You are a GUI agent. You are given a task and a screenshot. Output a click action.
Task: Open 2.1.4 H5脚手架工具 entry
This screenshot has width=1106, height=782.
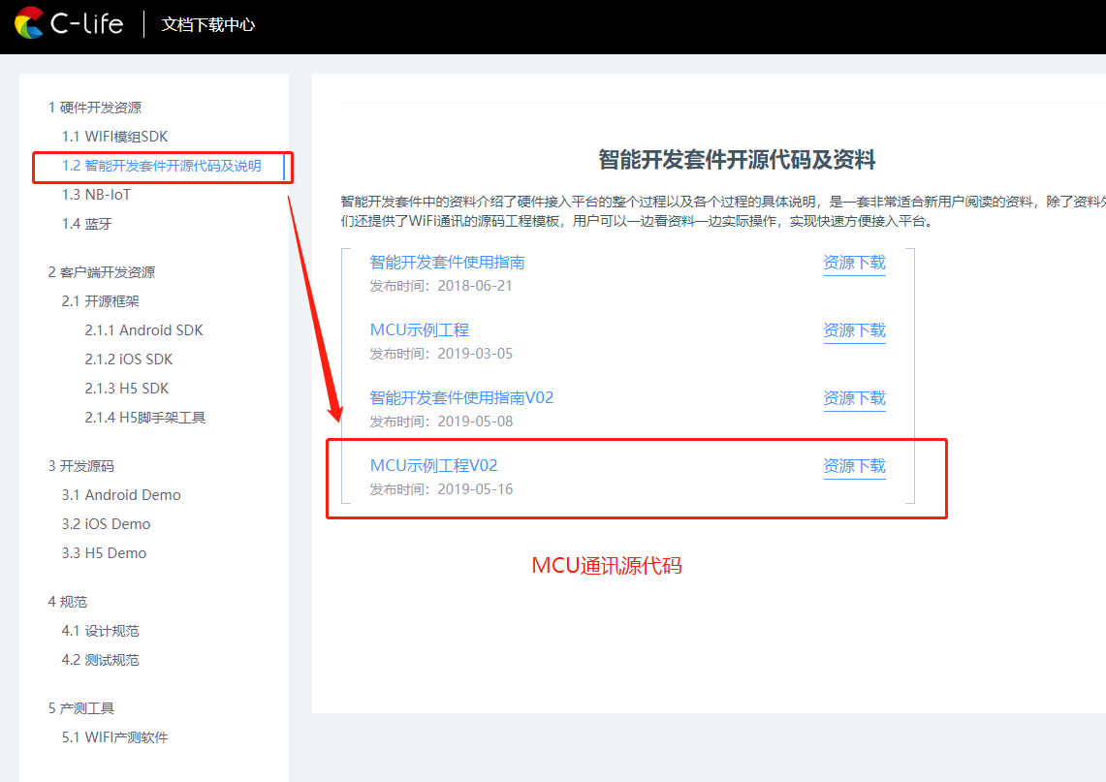click(x=145, y=418)
